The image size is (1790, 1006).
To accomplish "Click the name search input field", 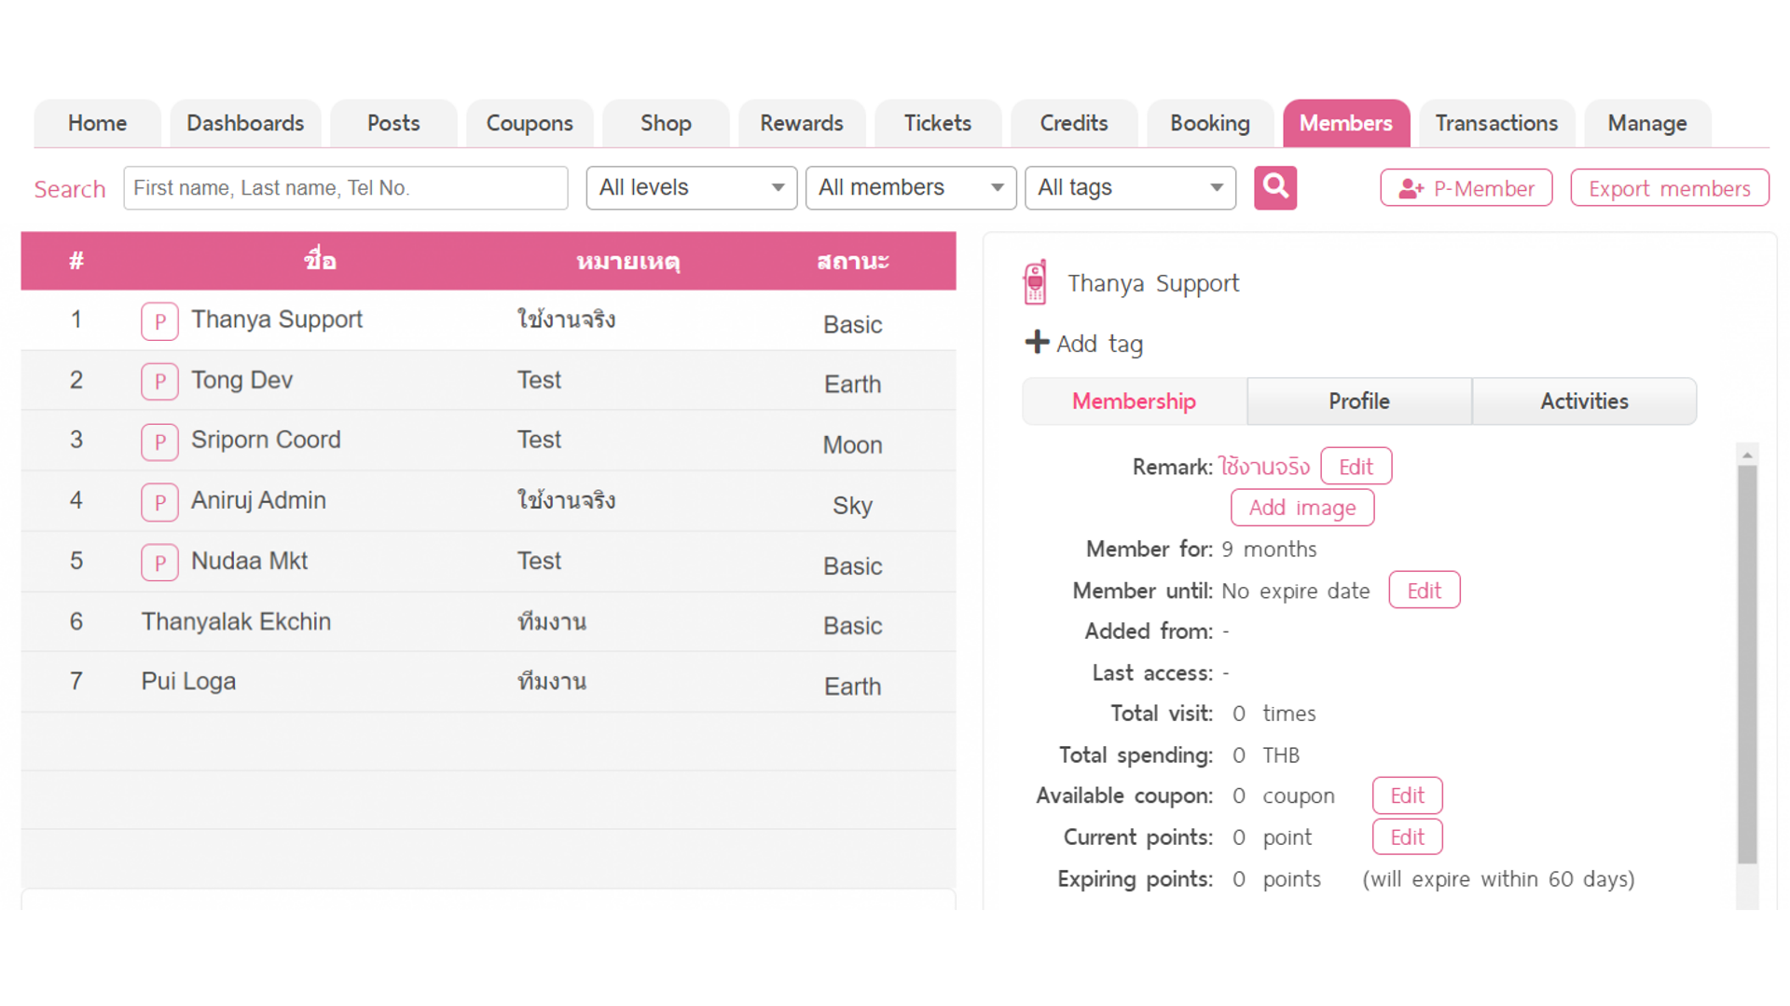I will coord(346,187).
